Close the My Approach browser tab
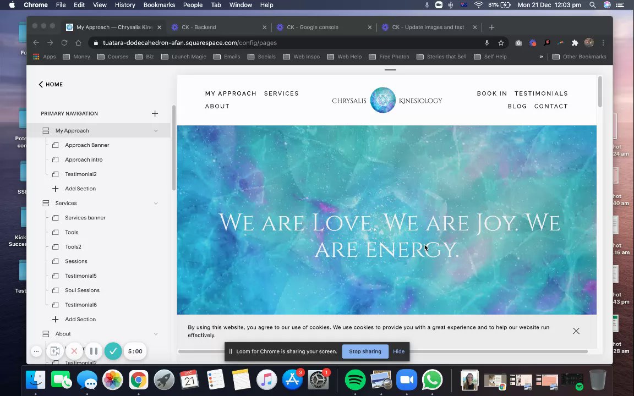 [159, 28]
